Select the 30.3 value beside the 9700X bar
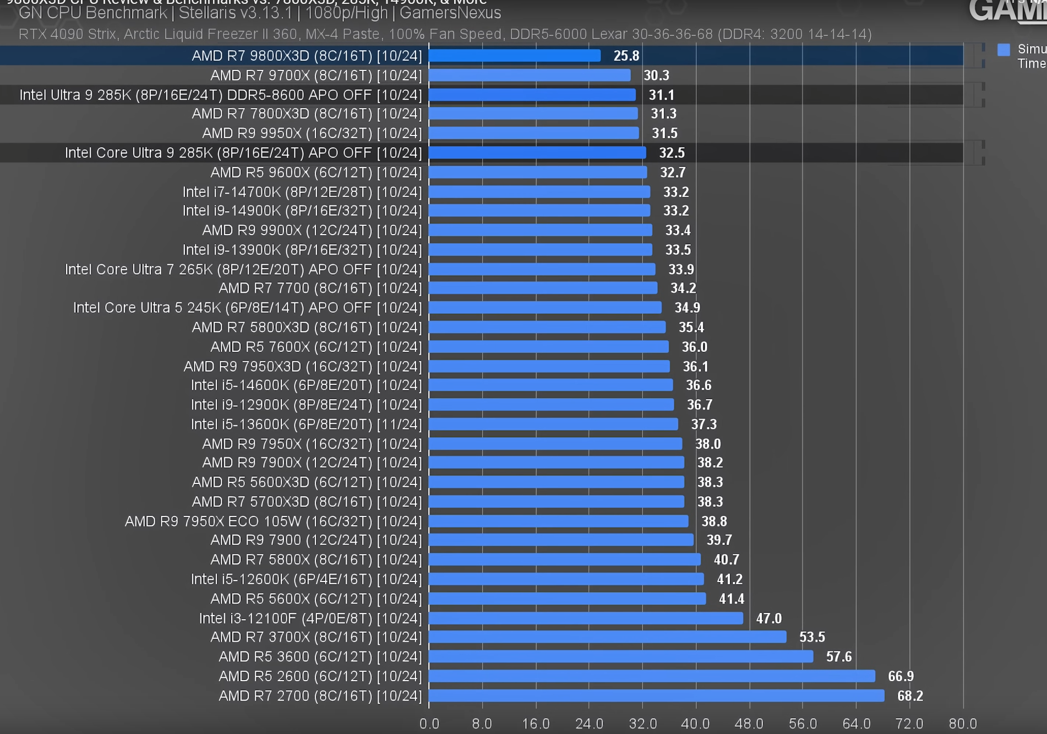Screen dimensions: 1047x734 tap(656, 75)
